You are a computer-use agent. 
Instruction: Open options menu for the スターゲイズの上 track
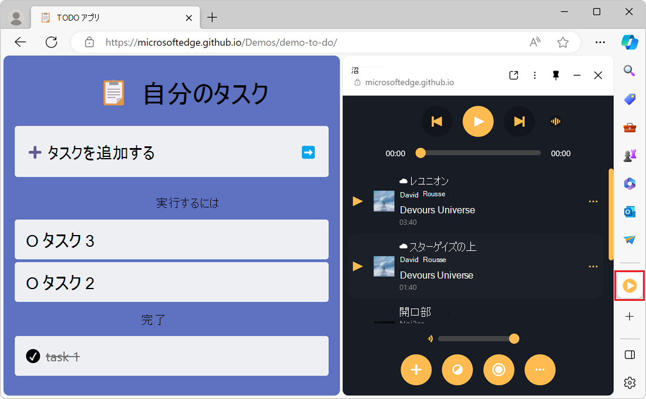(x=593, y=266)
